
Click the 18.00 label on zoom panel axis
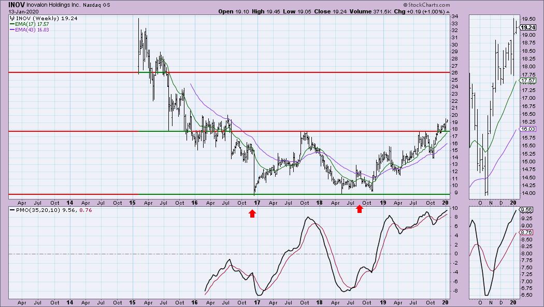pos(528,67)
